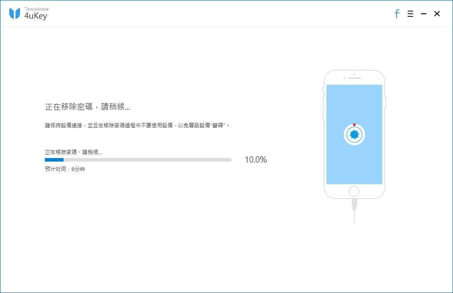Click the spinning gear icon on phone
453x293 pixels.
click(354, 135)
